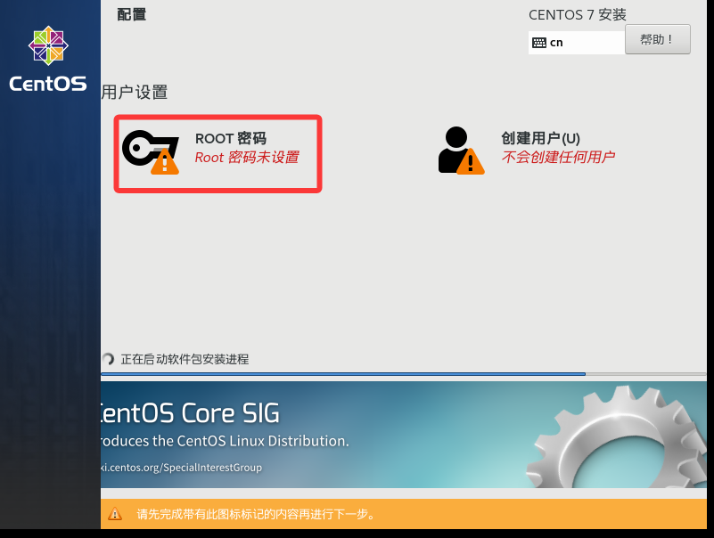Viewport: 714px width, 538px height.
Task: Click '不会创建任何用户' status text
Action: point(558,157)
